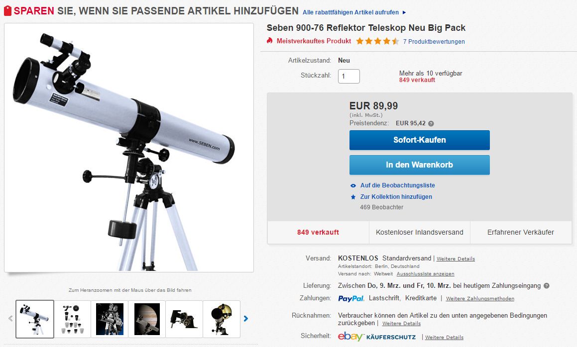Click the info icon next to delivery date
Screen dimensions: 577x347
(547, 286)
